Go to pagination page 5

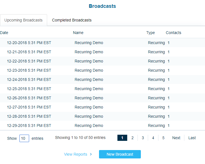[163, 138]
